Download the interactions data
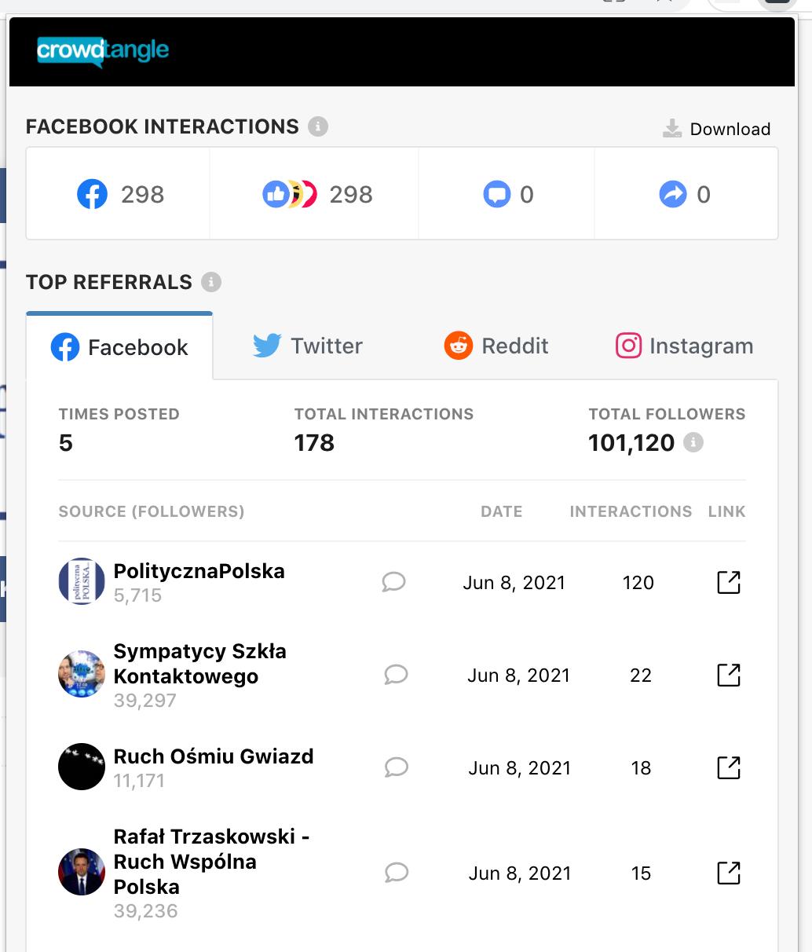812x952 pixels. [716, 129]
